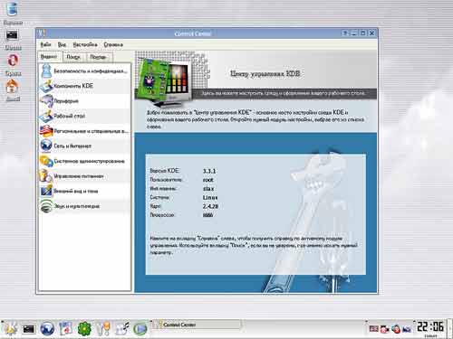Screen dimensions: 453x339
Task: Open the terminal icon on the desktop
Action: pos(12,35)
